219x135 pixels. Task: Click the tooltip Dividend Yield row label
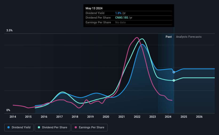click(95, 13)
